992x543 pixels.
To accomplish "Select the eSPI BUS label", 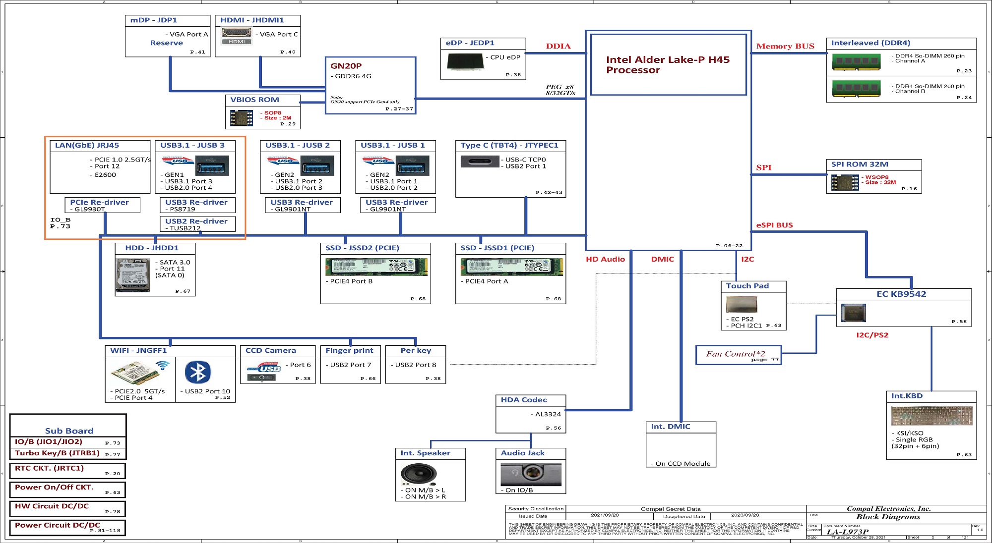I will click(x=774, y=225).
